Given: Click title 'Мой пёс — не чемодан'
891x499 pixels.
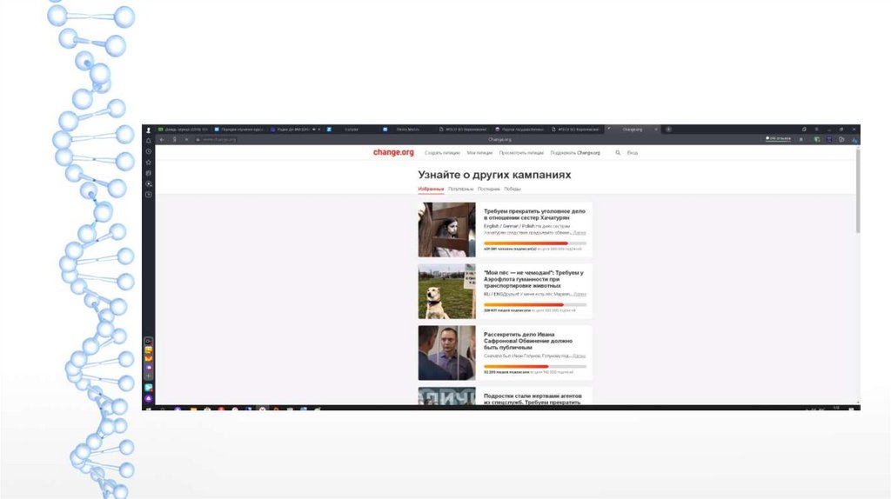Looking at the screenshot, I should tap(533, 279).
